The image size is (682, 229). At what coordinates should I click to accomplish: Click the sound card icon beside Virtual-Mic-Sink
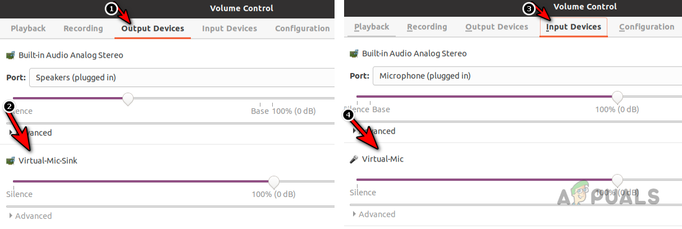click(x=10, y=161)
